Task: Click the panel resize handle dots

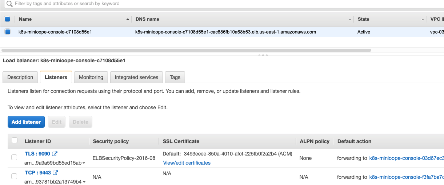Action: click(x=263, y=55)
